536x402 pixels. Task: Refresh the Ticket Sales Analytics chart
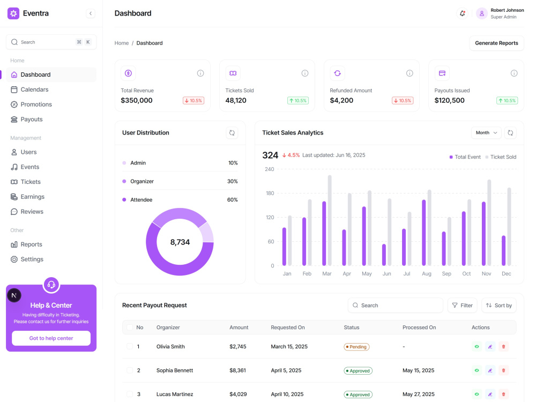(510, 133)
